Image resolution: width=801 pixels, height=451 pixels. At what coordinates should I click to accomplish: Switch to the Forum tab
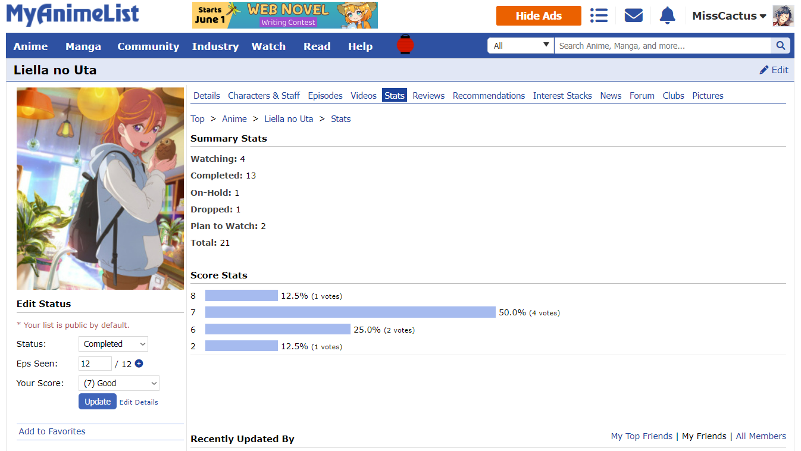tap(642, 95)
